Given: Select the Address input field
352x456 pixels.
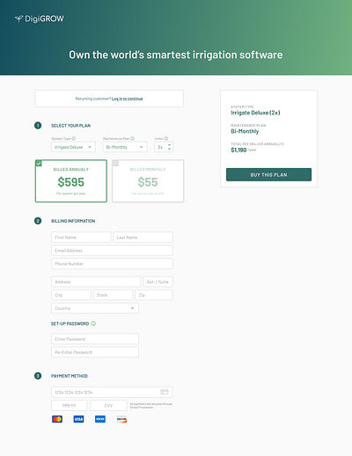Looking at the screenshot, I should [x=96, y=282].
